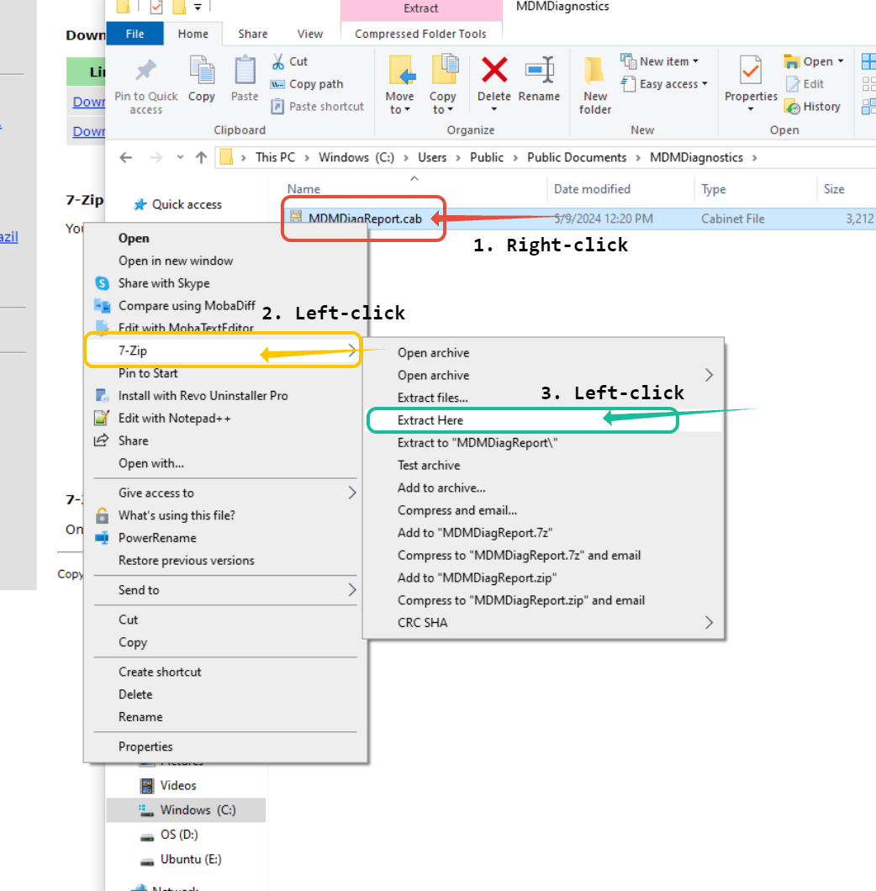Click the Properties checkmark icon in ribbon
Image resolution: width=876 pixels, height=891 pixels.
pos(751,71)
